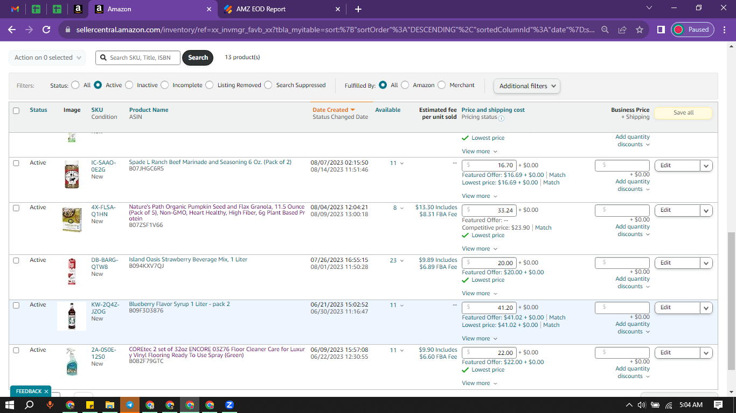This screenshot has width=736, height=413.
Task: Open the Additional filters dropdown
Action: point(527,86)
